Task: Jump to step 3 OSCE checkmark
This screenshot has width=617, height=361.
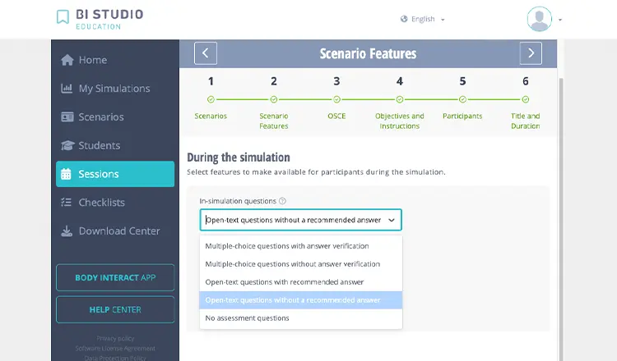Action: point(336,99)
